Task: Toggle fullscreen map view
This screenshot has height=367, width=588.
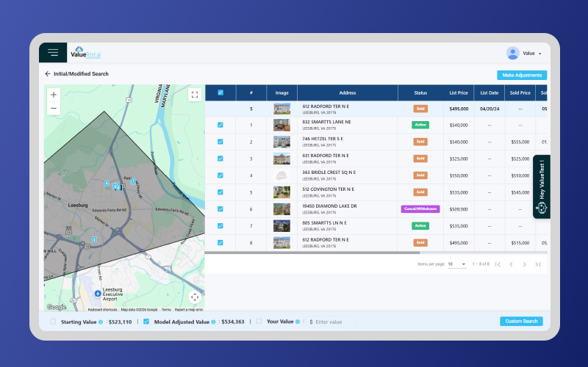Action: 195,95
